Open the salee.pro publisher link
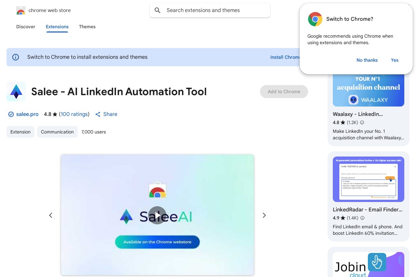Screen dimensions: 416x277 pyautogui.click(x=27, y=114)
